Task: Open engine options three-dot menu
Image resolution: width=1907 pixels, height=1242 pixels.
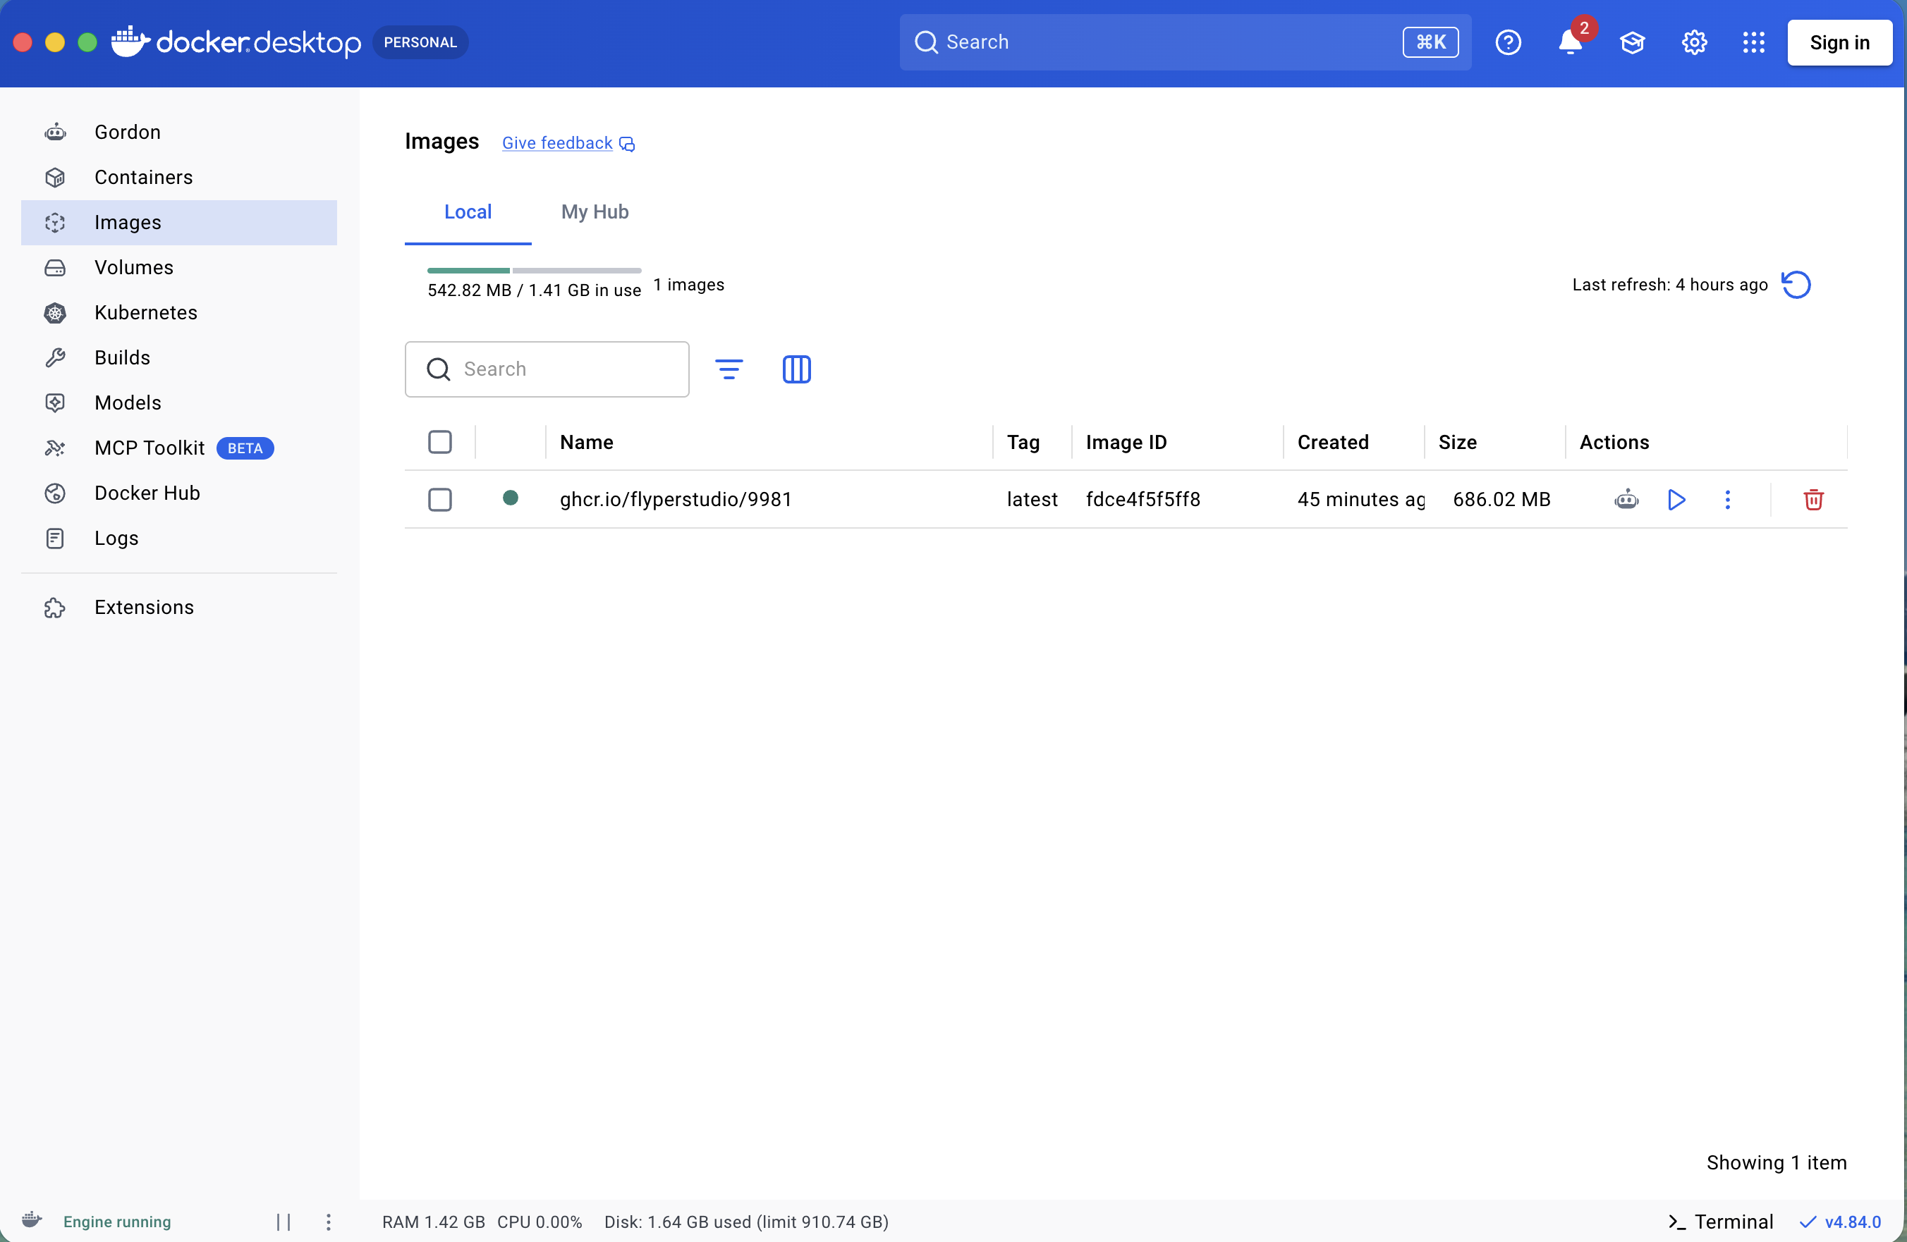Action: [x=328, y=1221]
